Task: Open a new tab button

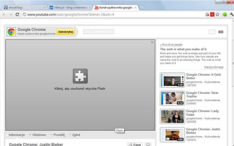Action: [x=142, y=8]
